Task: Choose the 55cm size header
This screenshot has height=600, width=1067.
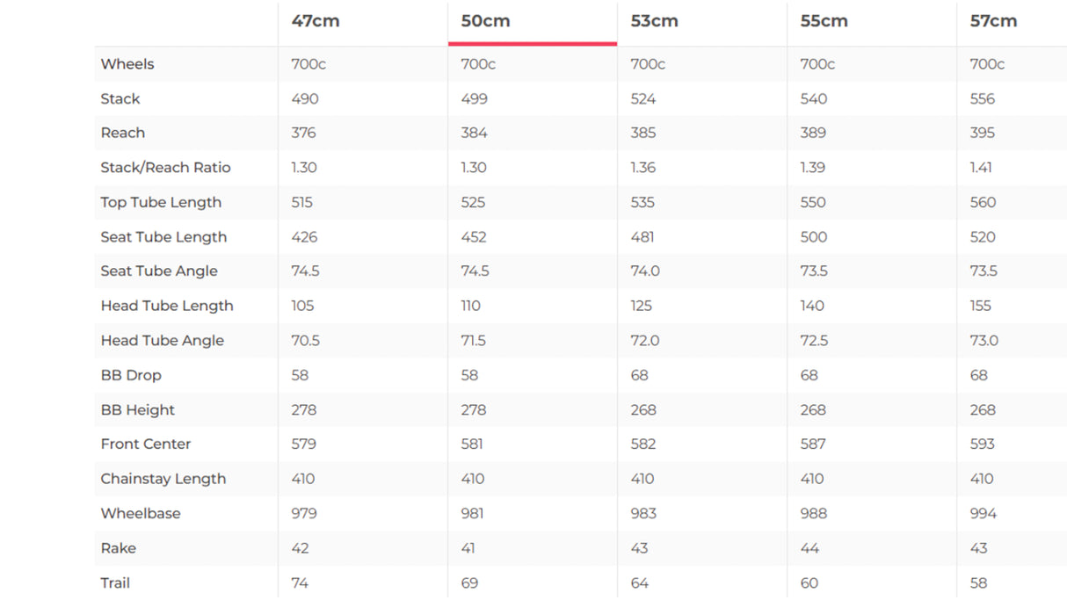Action: 824,21
